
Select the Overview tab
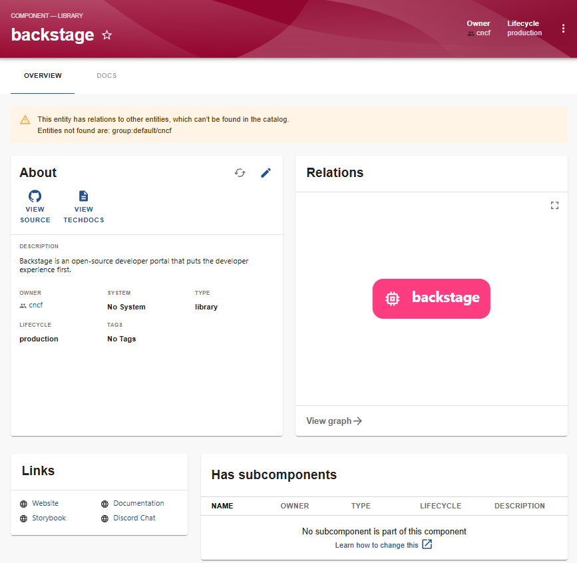(43, 76)
